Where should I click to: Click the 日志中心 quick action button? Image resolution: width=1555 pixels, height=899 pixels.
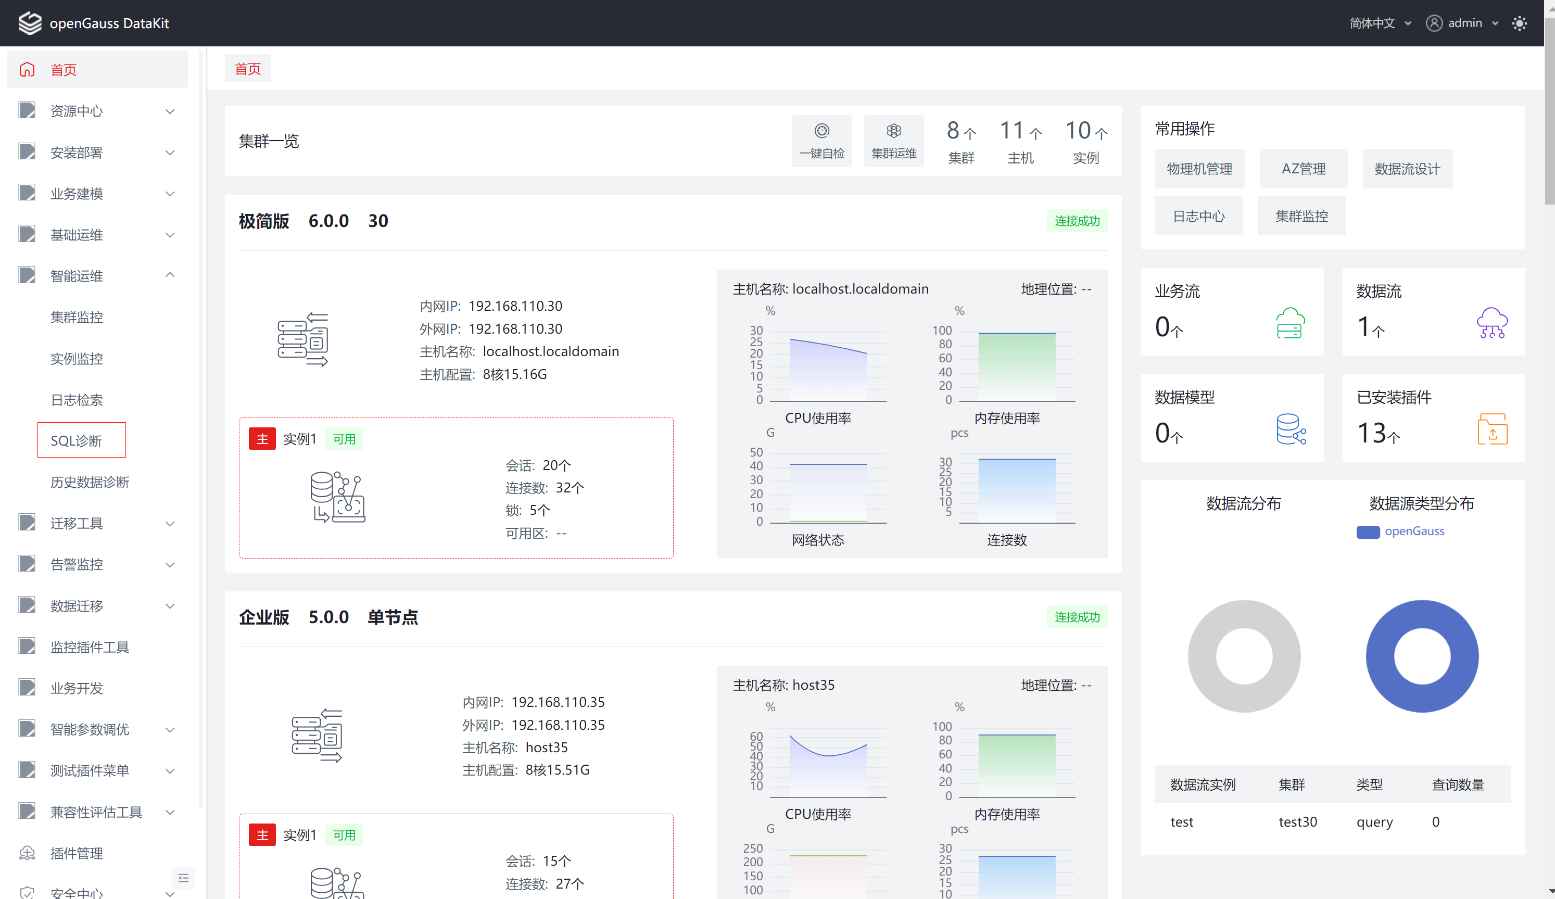point(1198,217)
